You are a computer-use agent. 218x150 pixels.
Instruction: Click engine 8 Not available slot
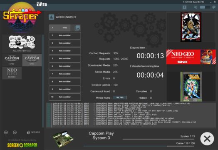point(65,82)
